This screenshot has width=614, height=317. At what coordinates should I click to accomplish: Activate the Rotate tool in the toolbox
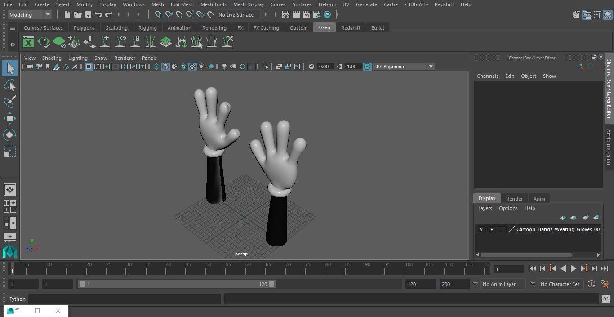click(x=10, y=135)
